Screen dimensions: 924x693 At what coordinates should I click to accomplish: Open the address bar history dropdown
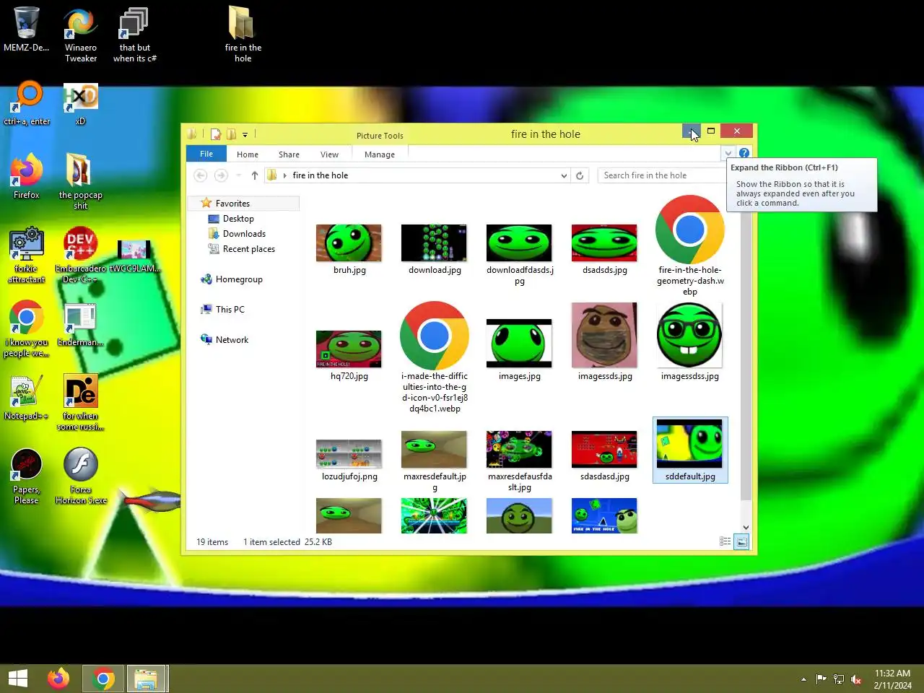[x=564, y=175]
